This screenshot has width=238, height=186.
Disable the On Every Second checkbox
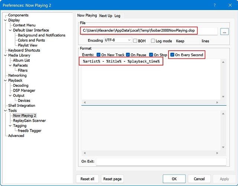(x=172, y=55)
